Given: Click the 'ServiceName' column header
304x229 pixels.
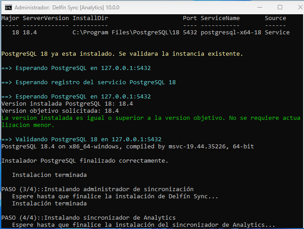Looking at the screenshot, I should click(220, 18).
